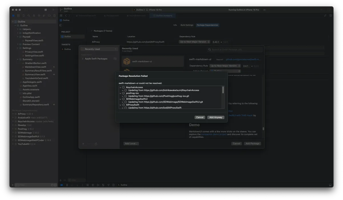Collapse the SDWebImageSwiftUI row in the error list
This screenshot has height=200, width=343.
120,99
